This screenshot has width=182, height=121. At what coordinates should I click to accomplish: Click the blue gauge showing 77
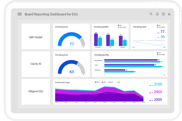(x=71, y=39)
